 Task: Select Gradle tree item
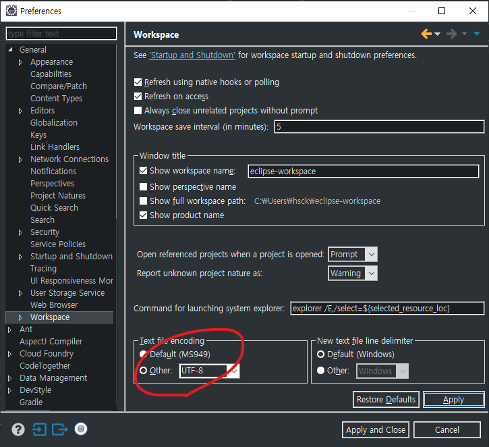click(31, 402)
